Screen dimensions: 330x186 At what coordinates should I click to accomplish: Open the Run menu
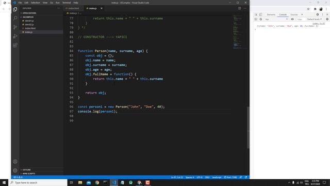57,3
